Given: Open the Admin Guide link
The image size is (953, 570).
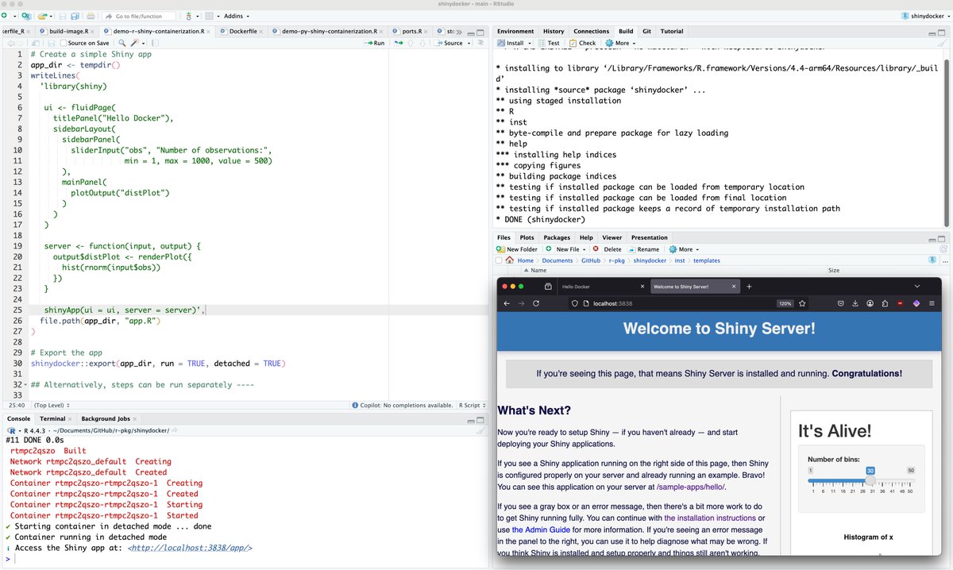Looking at the screenshot, I should [534, 530].
